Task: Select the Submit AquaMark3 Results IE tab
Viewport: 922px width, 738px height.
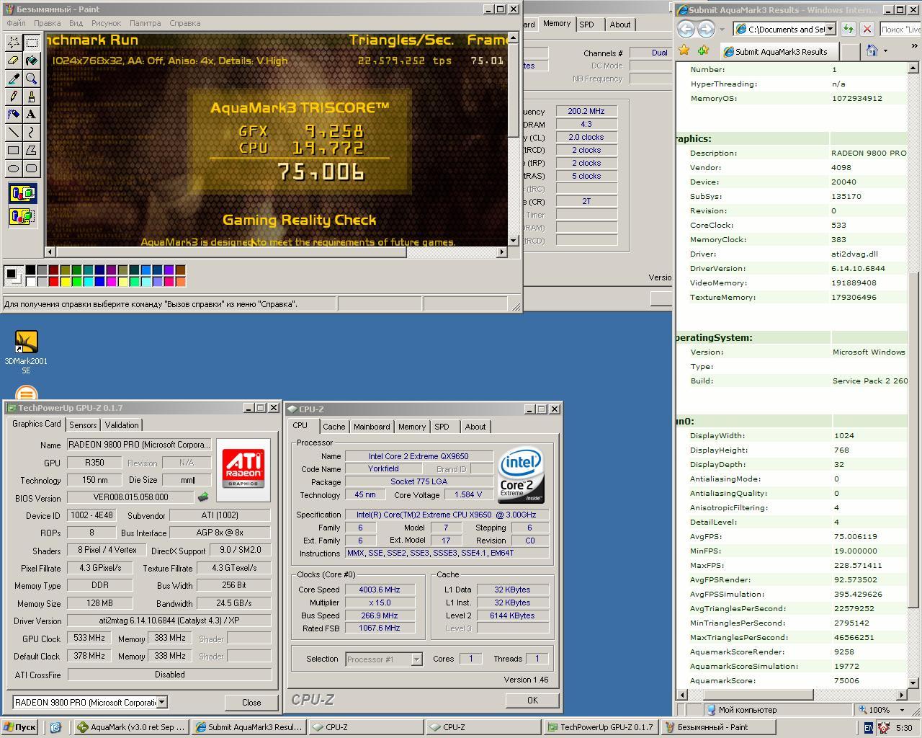Action: click(779, 51)
